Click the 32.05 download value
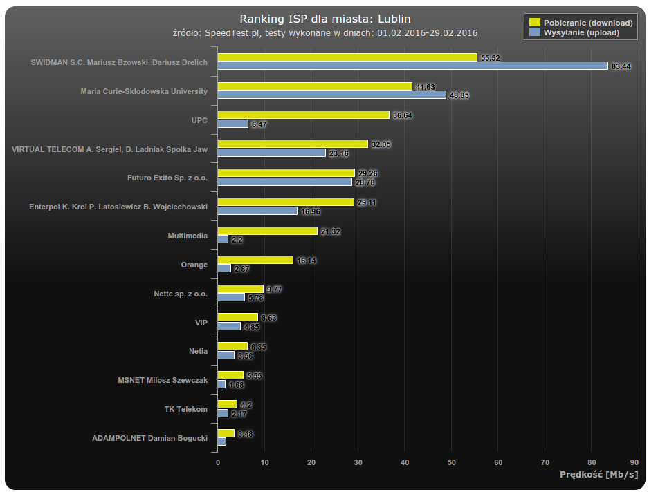649x501 pixels. [381, 144]
